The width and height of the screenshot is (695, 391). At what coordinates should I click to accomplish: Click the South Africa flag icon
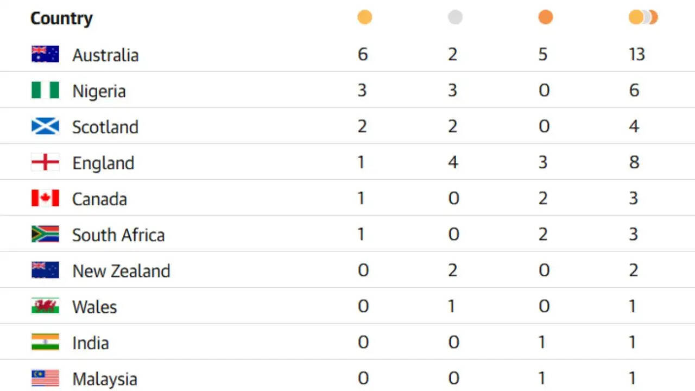click(x=45, y=234)
